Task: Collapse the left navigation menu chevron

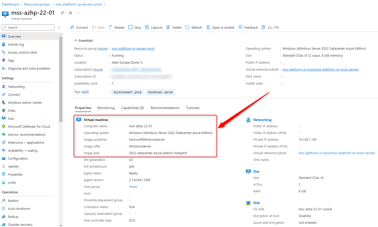Action: click(x=59, y=27)
